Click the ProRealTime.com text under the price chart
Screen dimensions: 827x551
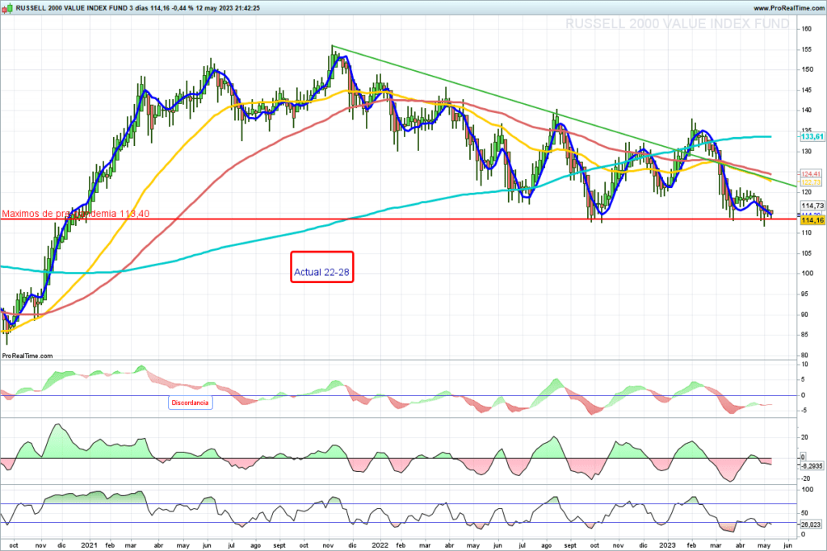click(x=27, y=356)
